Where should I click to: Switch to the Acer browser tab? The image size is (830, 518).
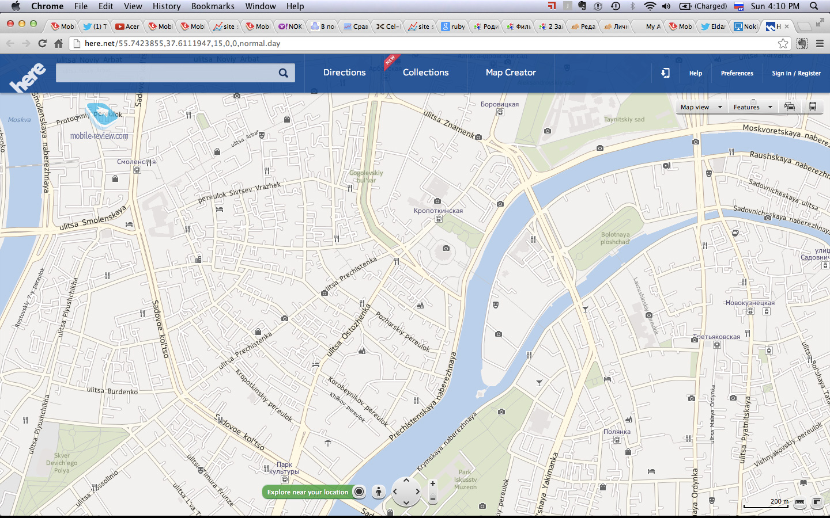(x=127, y=26)
